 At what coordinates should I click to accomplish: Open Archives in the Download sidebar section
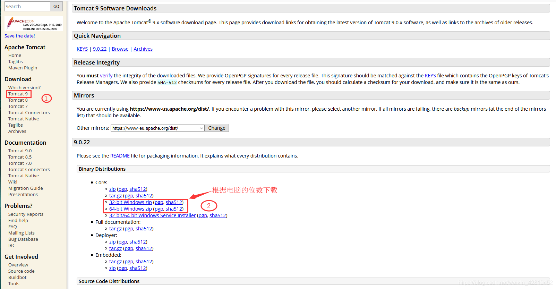[x=17, y=131]
